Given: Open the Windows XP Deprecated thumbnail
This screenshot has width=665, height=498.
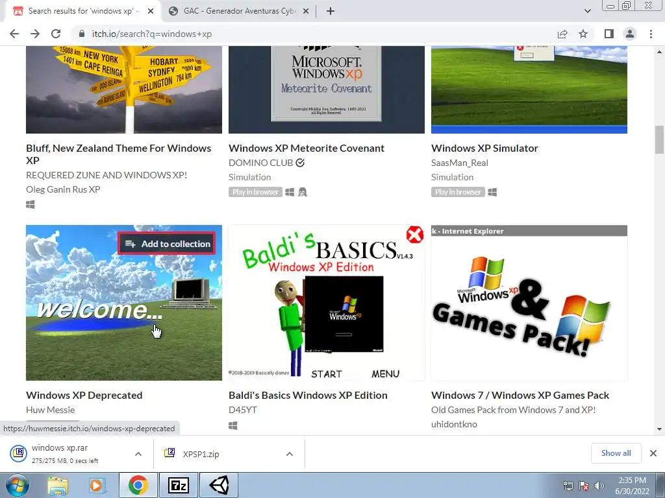Looking at the screenshot, I should click(124, 302).
